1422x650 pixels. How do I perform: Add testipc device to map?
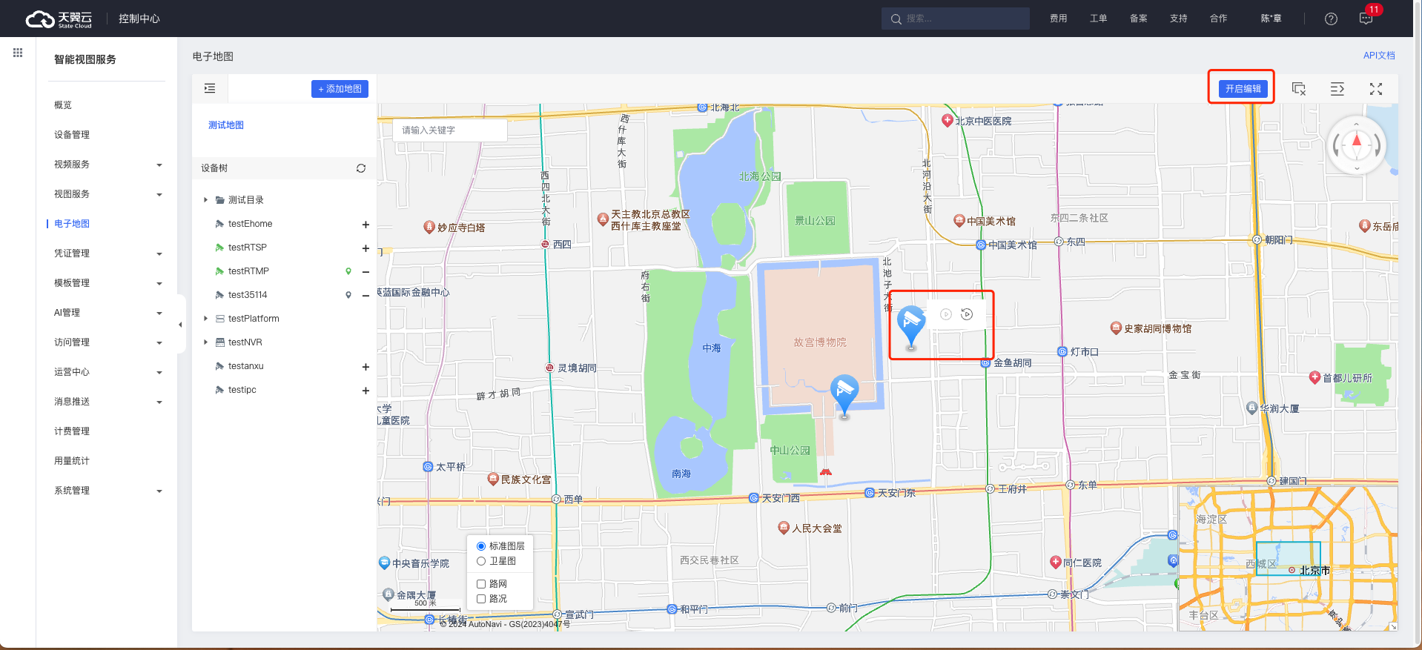coord(366,391)
